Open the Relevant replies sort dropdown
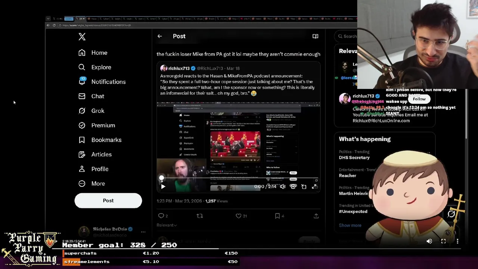478x269 pixels. coord(167,225)
